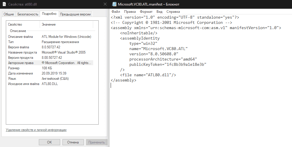
Task: Close the atl80.dll properties dialog
Action: click(x=105, y=4)
